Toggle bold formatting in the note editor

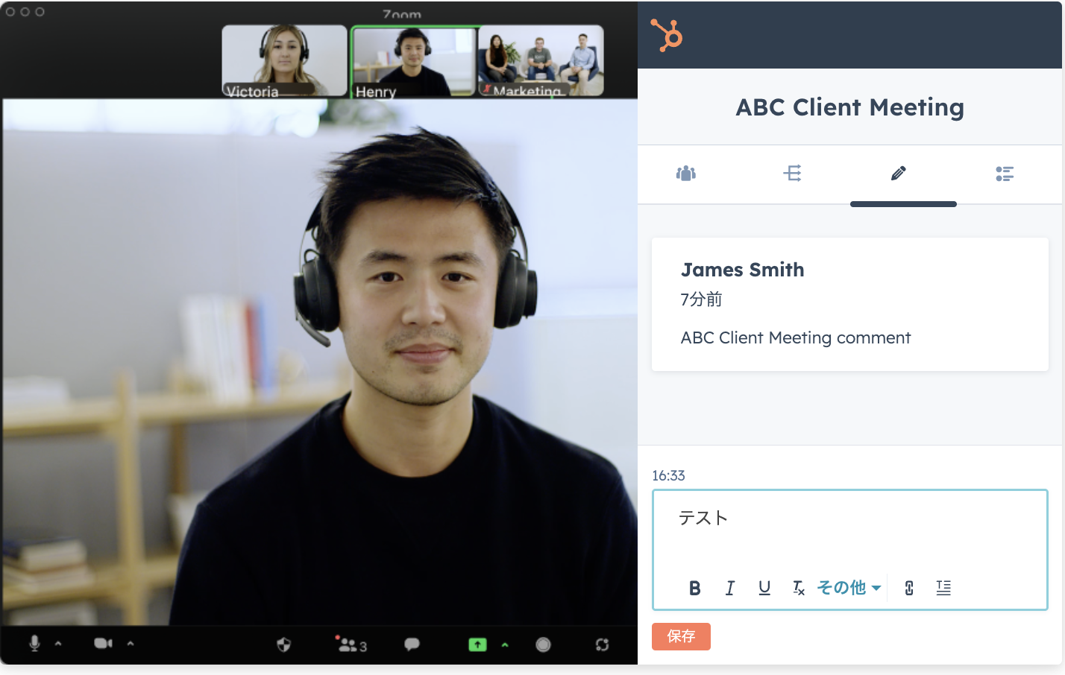694,588
